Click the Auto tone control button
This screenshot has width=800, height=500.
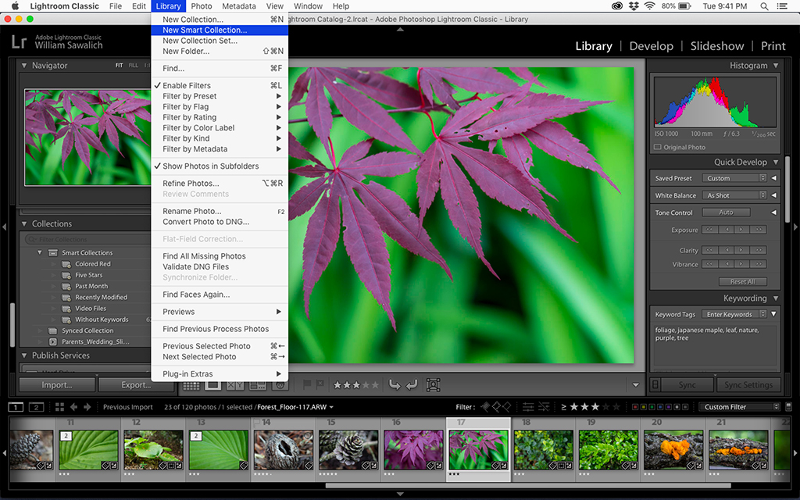(726, 212)
